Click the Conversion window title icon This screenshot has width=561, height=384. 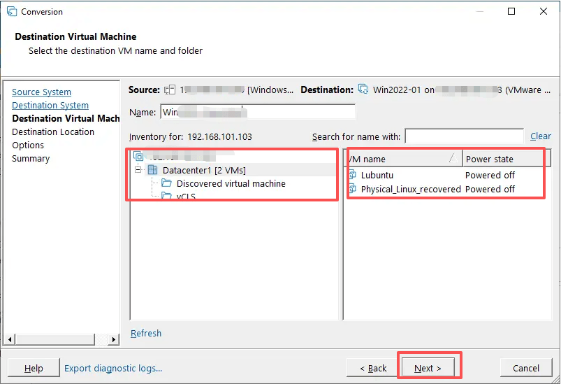pyautogui.click(x=12, y=11)
